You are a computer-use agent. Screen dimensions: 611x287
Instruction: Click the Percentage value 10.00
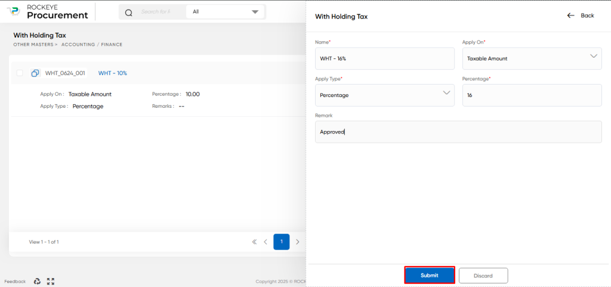click(x=193, y=94)
